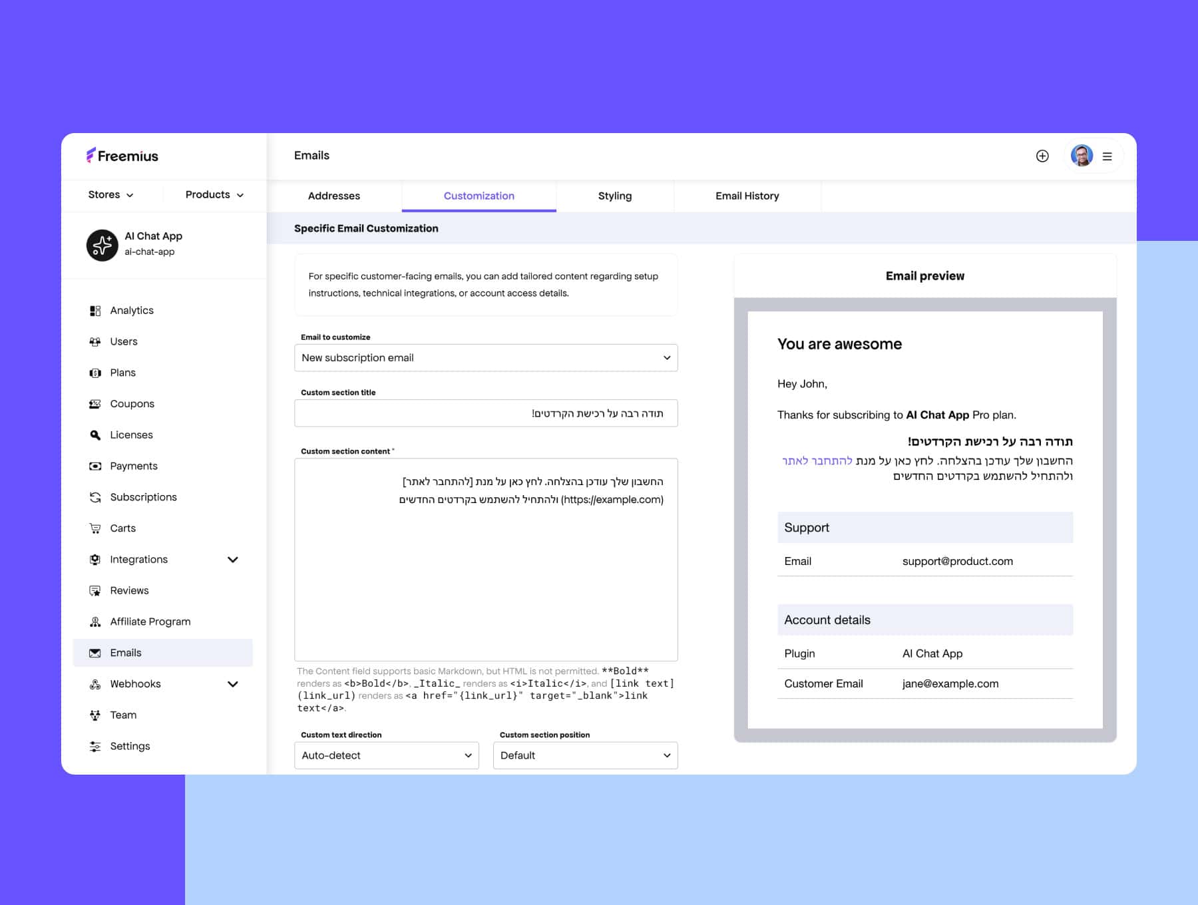Click the Hebrew link in email preview
Image resolution: width=1198 pixels, height=905 pixels.
click(x=817, y=460)
